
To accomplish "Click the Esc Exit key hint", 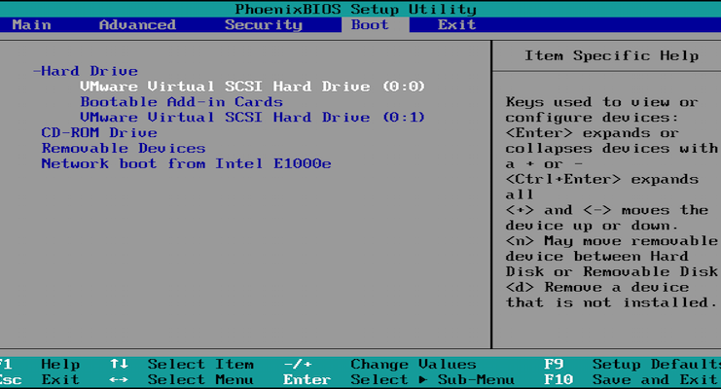I will [x=40, y=380].
